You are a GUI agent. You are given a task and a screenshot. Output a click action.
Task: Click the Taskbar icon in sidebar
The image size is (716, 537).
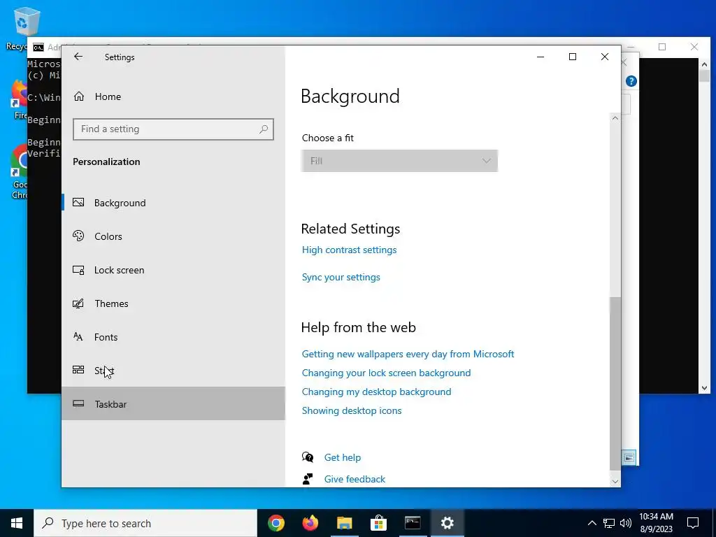[78, 403]
